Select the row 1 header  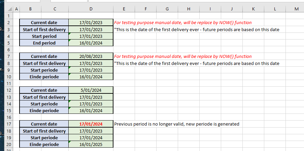[8, 16]
